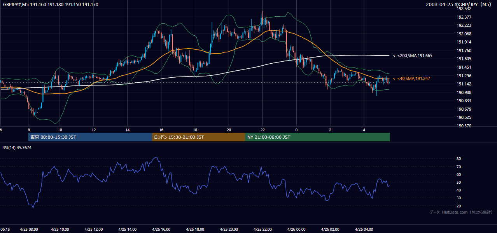The width and height of the screenshot is (497, 233).
Task: Click RSI scale value 20
Action: [458, 206]
